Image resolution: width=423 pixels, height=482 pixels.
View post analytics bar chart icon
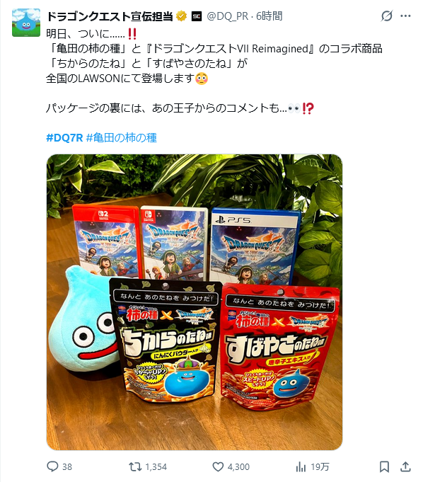pyautogui.click(x=301, y=467)
